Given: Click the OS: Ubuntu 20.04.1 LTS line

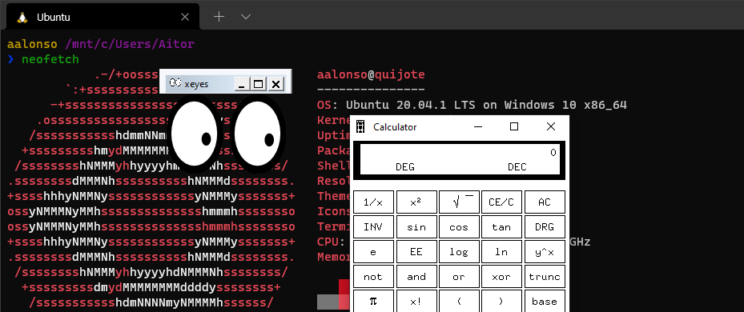Looking at the screenshot, I should pos(473,105).
